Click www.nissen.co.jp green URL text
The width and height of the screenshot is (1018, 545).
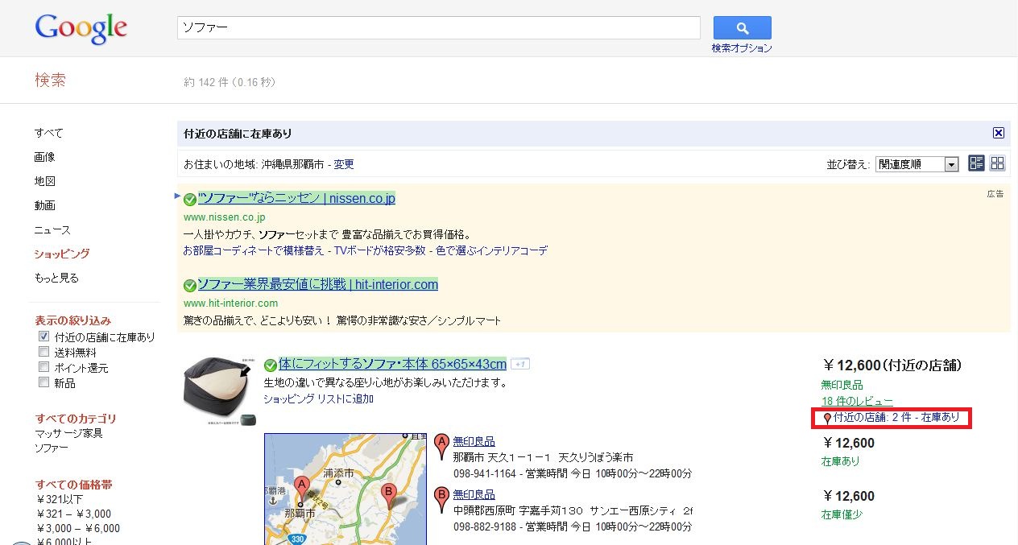(225, 217)
